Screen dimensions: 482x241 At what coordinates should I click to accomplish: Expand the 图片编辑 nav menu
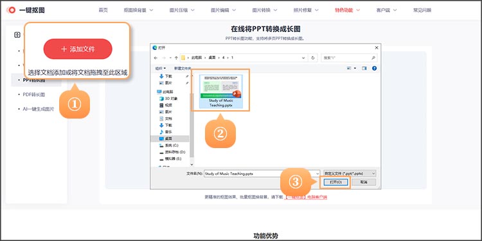[224, 10]
